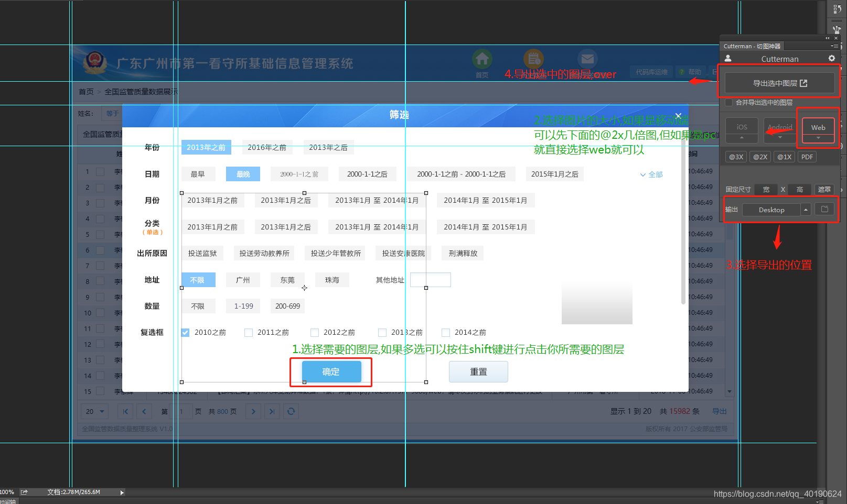Image resolution: width=847 pixels, height=504 pixels.
Task: Click 导出选中图层 export button
Action: (780, 83)
